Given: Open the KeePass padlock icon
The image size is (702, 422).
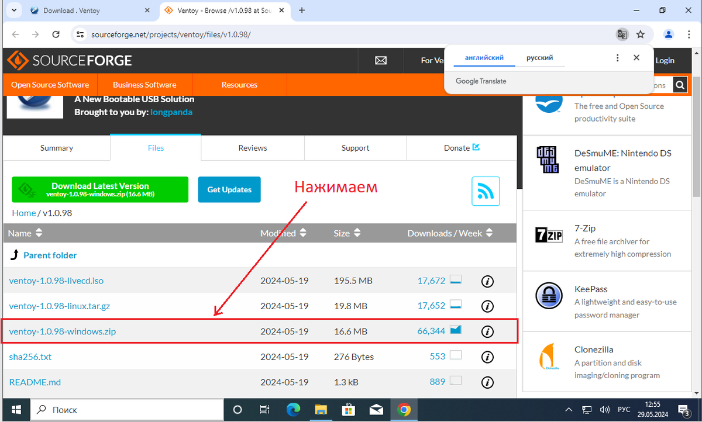Looking at the screenshot, I should pos(549,296).
